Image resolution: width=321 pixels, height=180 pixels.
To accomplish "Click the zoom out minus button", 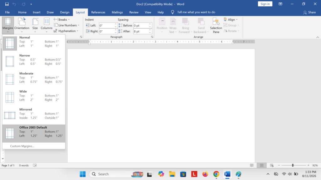I will [x=279, y=165].
